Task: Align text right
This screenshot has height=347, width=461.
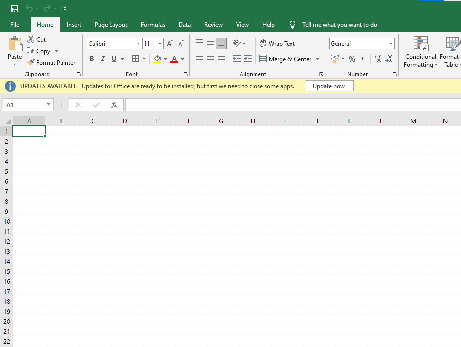Action: 221,59
